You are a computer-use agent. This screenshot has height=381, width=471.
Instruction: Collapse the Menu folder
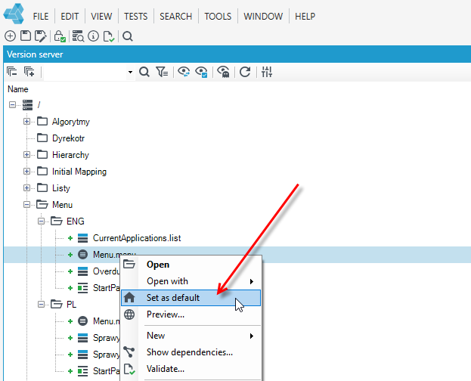pyautogui.click(x=26, y=205)
